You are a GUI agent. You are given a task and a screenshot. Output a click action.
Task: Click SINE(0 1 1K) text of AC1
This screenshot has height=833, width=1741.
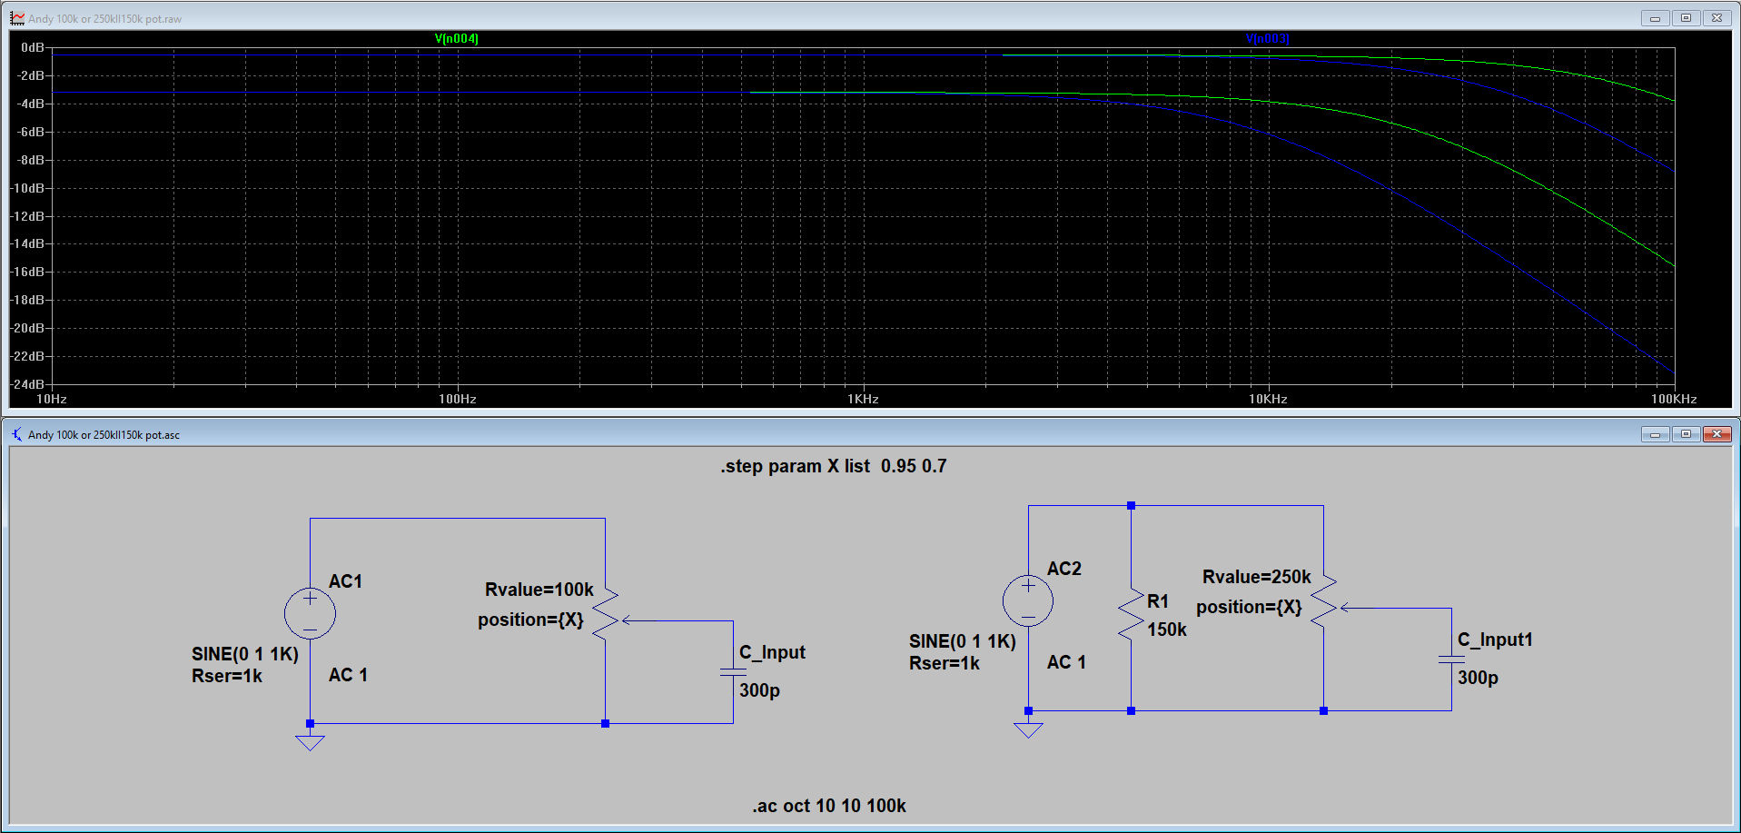click(245, 654)
